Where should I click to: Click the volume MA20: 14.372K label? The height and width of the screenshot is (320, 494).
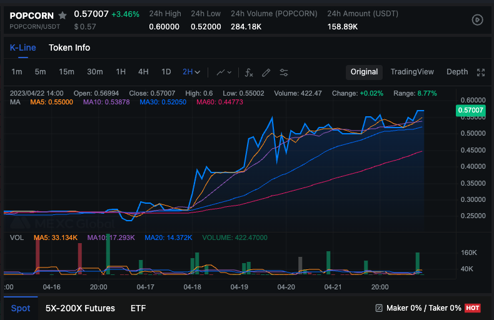click(168, 237)
